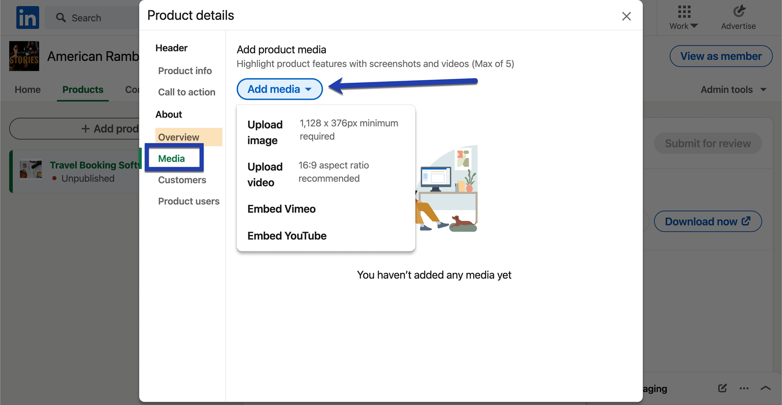Click the Download now link

click(708, 221)
